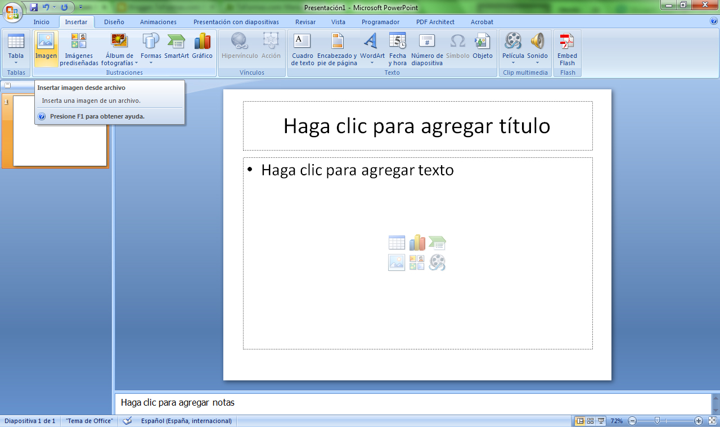Open the SmartArt graphic tool
The height and width of the screenshot is (427, 720).
177,42
